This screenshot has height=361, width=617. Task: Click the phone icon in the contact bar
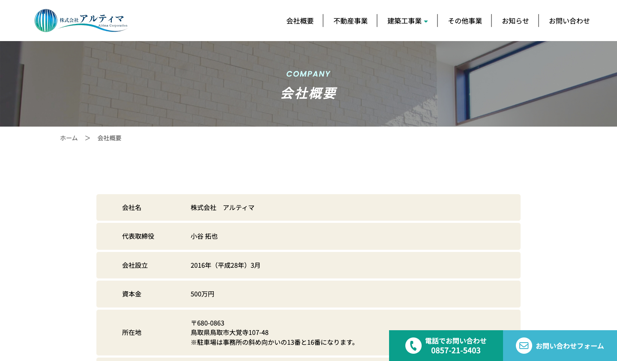[x=413, y=346]
